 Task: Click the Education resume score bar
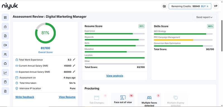click(115, 52)
